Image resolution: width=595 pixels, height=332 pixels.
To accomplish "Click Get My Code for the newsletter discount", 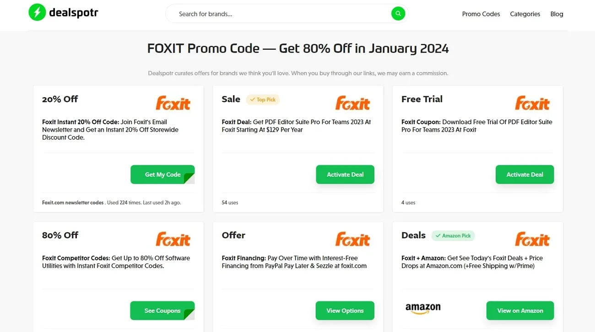I will 162,174.
